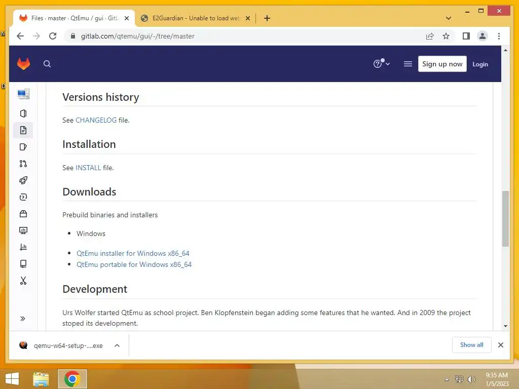Download QtEmu portable for Windows x86_64
The height and width of the screenshot is (389, 519).
(x=134, y=264)
